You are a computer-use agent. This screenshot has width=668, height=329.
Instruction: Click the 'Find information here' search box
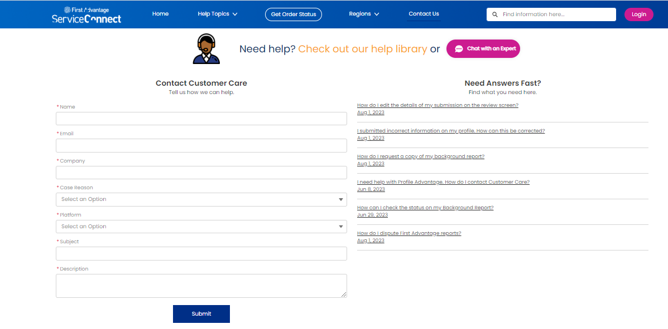[555, 14]
